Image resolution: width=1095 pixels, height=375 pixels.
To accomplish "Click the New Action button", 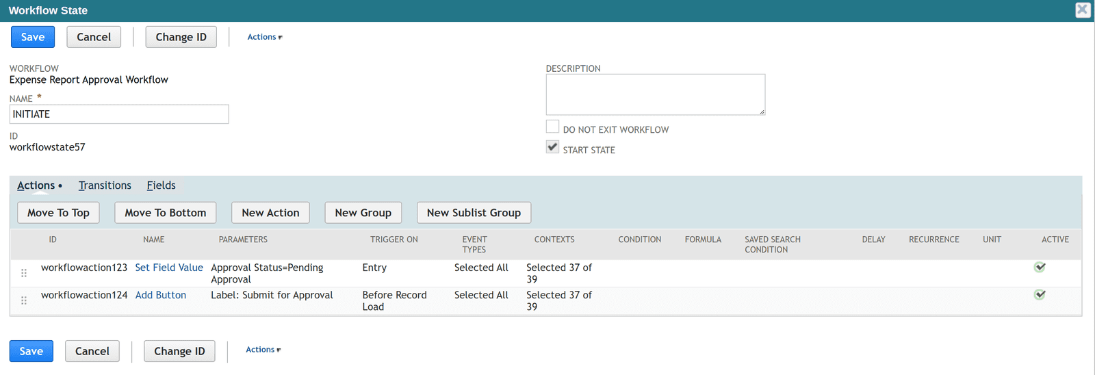I will (x=270, y=213).
